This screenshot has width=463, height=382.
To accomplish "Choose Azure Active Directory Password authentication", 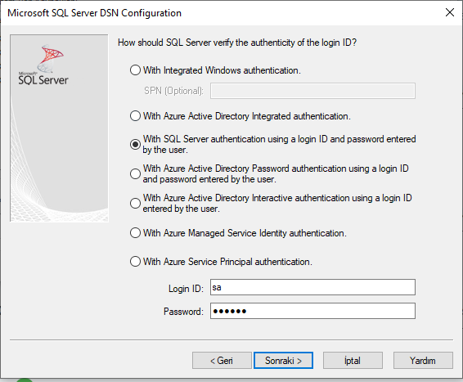I will [135, 173].
